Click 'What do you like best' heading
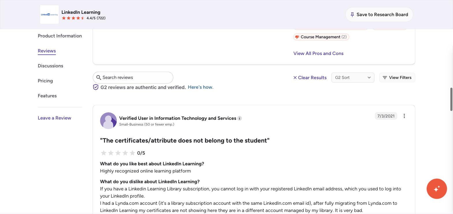 [152, 164]
